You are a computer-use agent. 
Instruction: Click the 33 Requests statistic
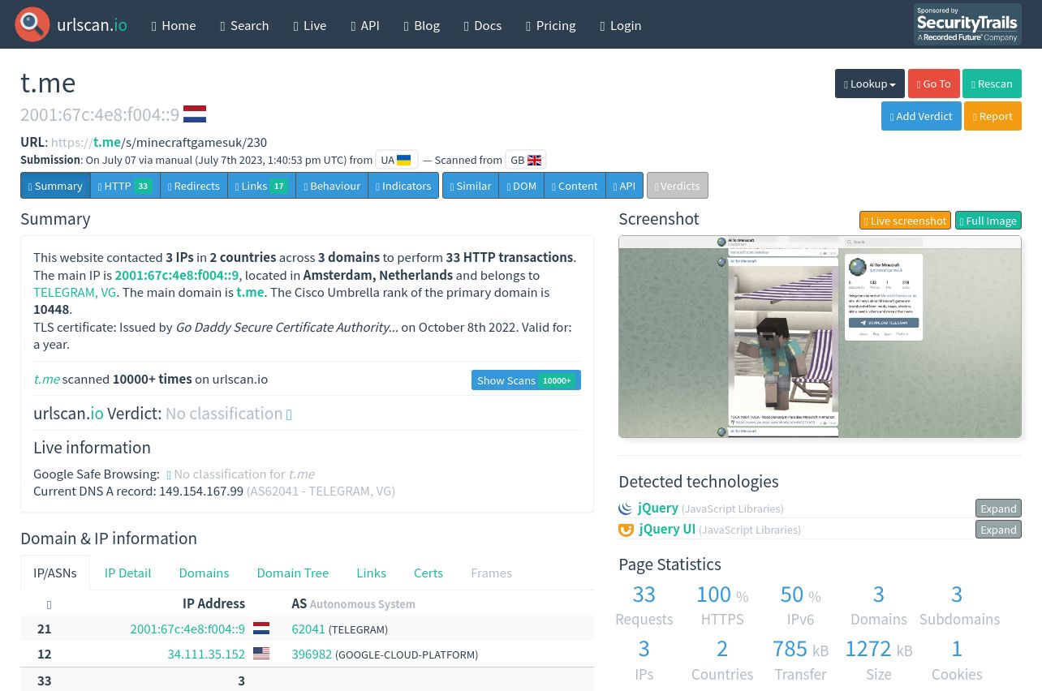(644, 605)
